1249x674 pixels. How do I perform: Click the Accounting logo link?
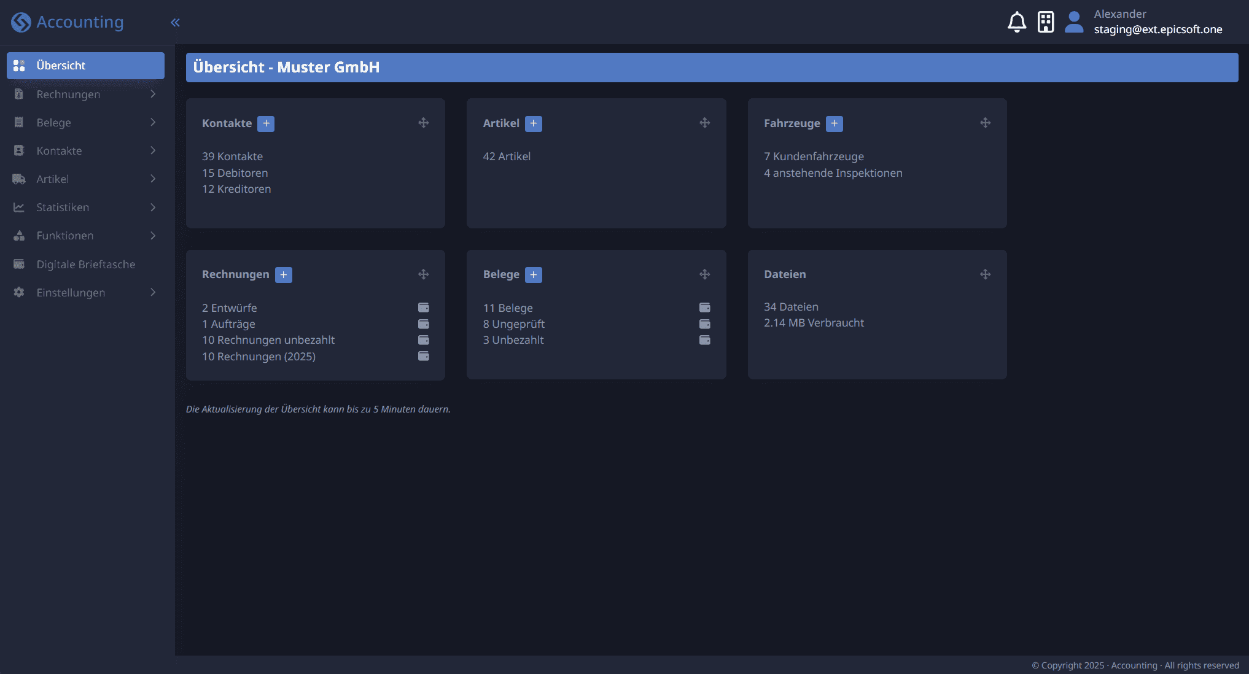(68, 22)
